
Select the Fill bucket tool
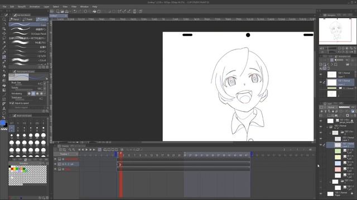coord(4,85)
